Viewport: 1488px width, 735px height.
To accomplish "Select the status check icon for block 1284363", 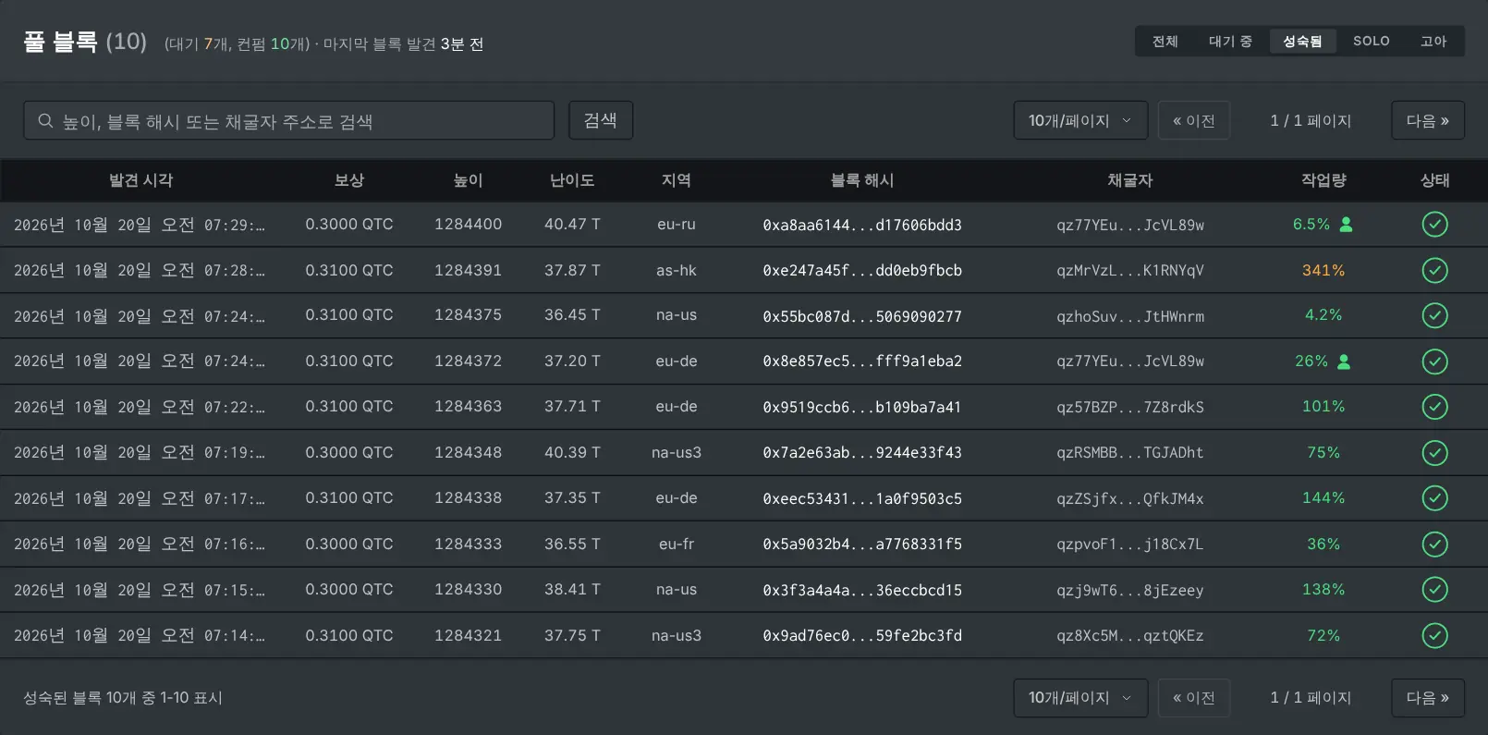I will (1434, 407).
